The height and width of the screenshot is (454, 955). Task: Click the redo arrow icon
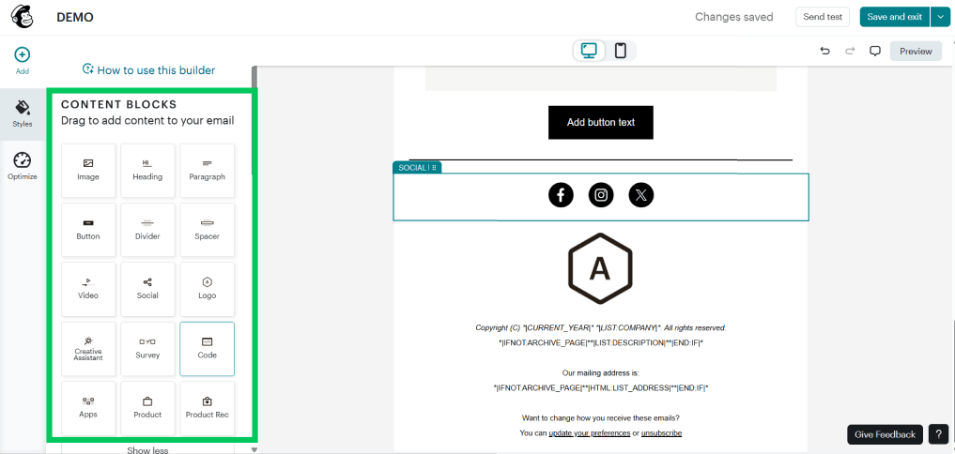[x=850, y=51]
